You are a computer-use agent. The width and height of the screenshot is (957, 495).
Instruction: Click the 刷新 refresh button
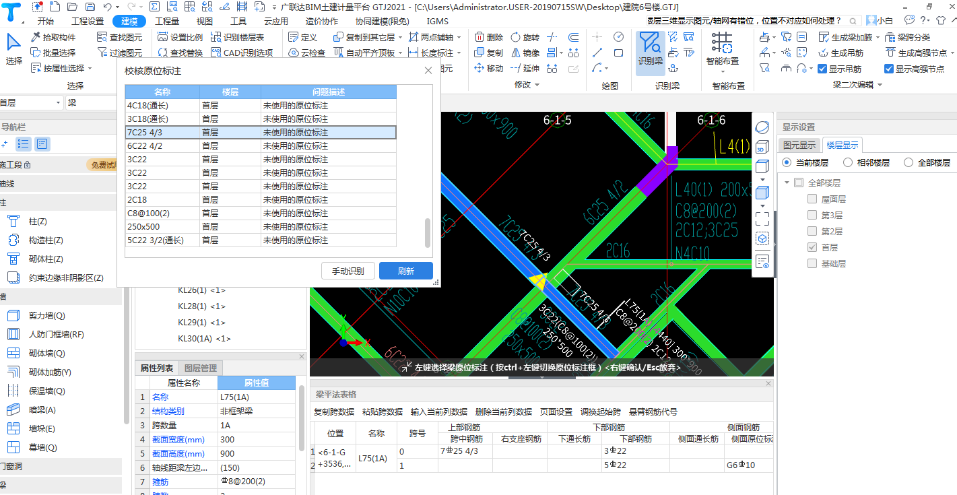(x=405, y=271)
